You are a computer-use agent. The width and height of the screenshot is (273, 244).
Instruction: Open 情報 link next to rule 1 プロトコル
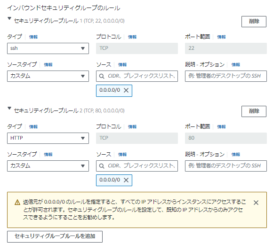click(132, 37)
